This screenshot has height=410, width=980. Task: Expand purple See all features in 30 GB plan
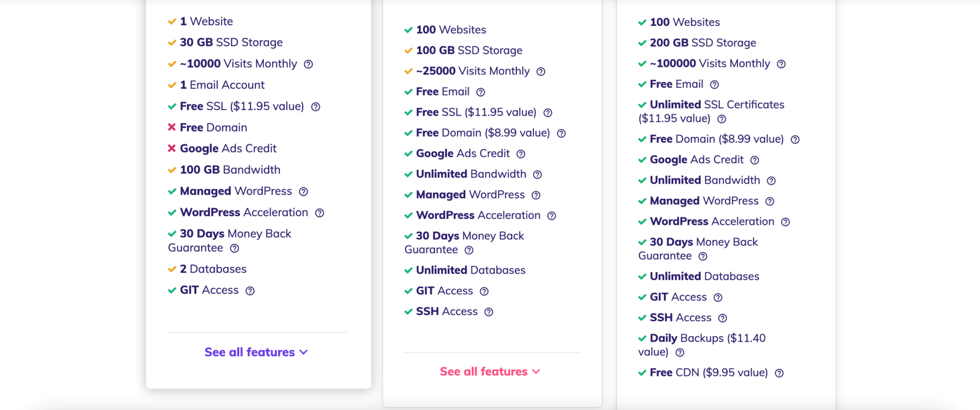(x=256, y=352)
